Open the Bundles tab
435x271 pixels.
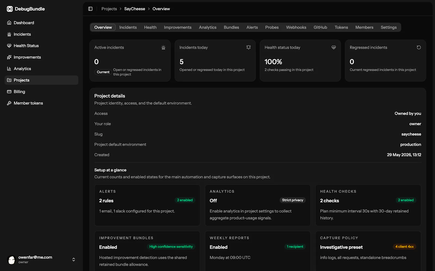(231, 27)
